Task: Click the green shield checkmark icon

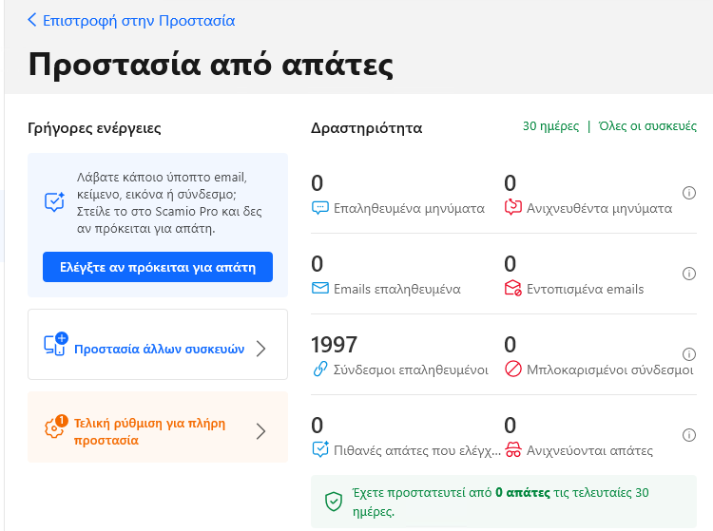Action: click(x=334, y=502)
